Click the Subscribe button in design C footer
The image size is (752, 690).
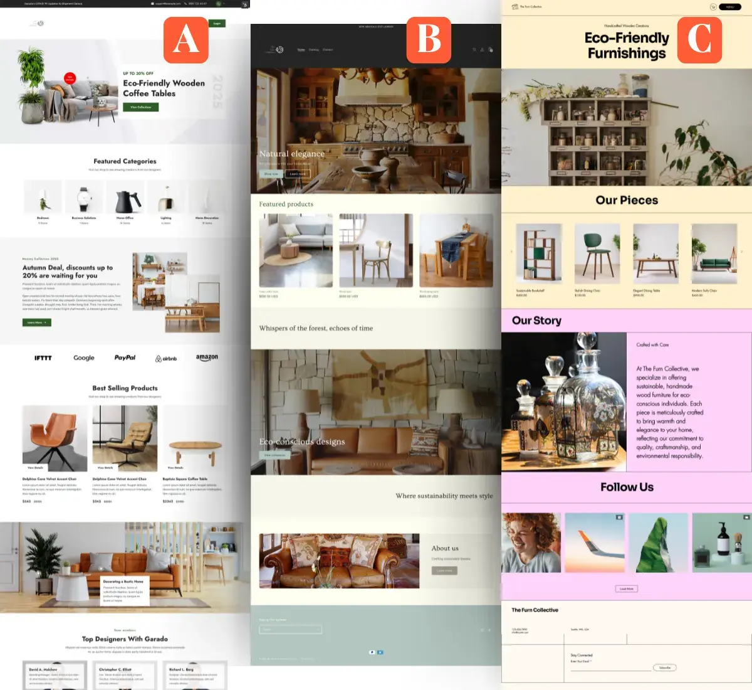pos(665,667)
